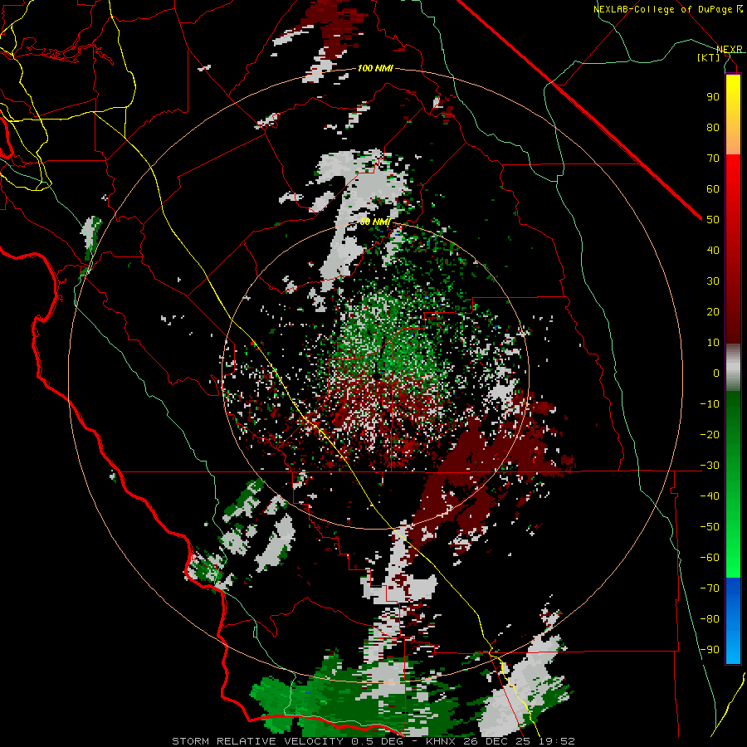The image size is (747, 747).
Task: Click the NEXR label above the color scale
Action: [x=730, y=49]
